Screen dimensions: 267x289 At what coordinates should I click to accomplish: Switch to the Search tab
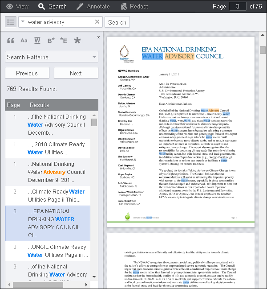click(53, 6)
